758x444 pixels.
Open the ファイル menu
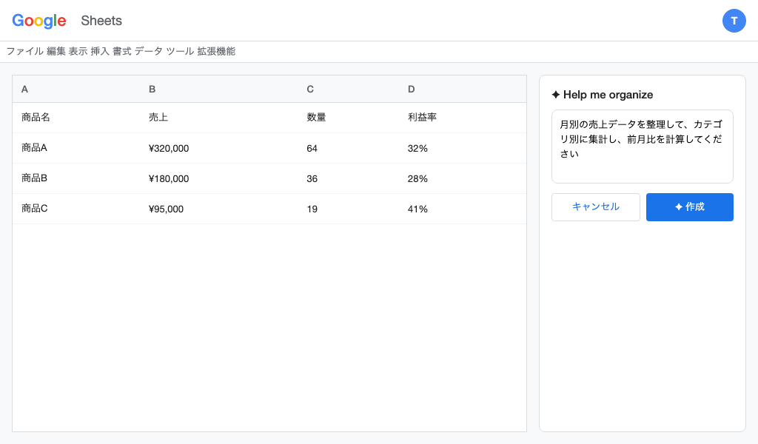pyautogui.click(x=24, y=51)
